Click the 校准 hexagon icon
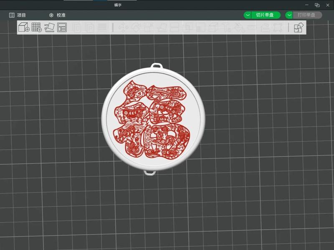 [51, 15]
